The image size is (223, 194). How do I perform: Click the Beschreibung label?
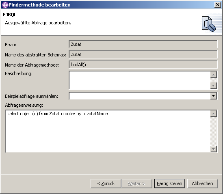point(19,73)
